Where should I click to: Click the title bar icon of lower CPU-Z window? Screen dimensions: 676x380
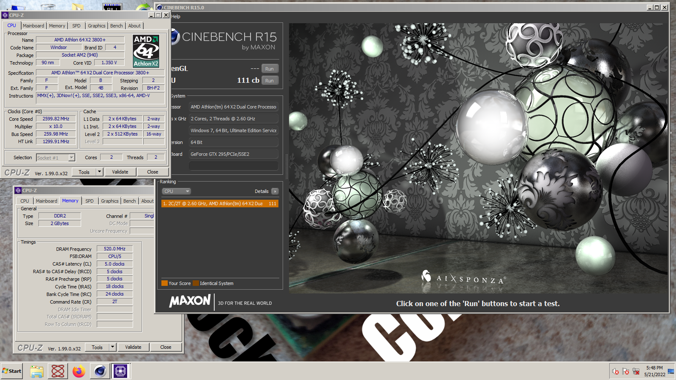pyautogui.click(x=18, y=190)
